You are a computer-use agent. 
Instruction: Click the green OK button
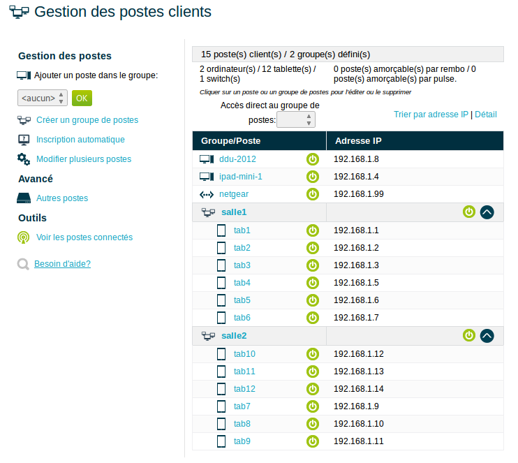click(82, 98)
